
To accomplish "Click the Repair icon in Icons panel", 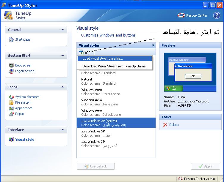I will coord(11,114).
